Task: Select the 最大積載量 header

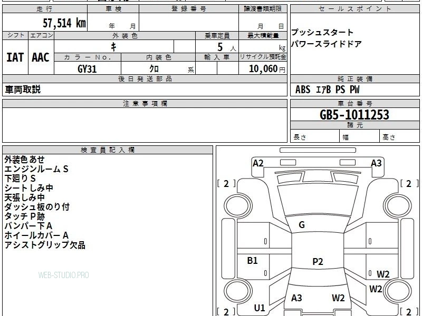Action: coord(263,35)
